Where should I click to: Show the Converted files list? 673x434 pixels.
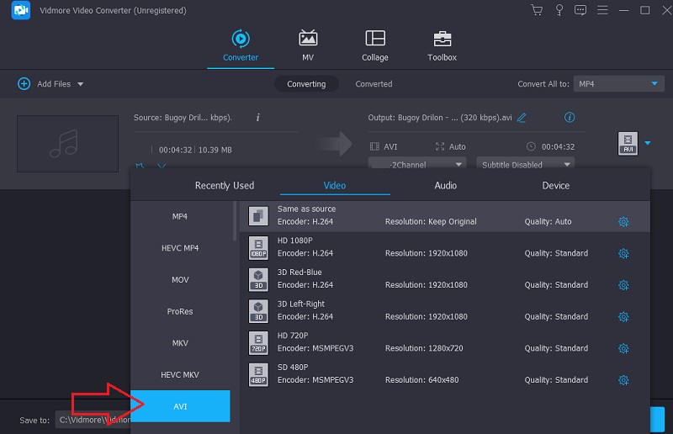[374, 84]
